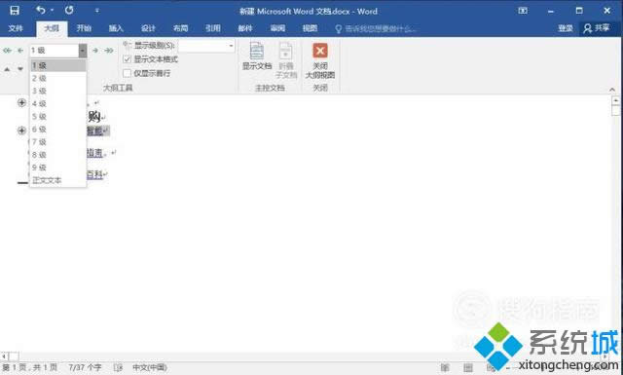
Task: Demote one level with single right arrow
Action: [x=95, y=51]
